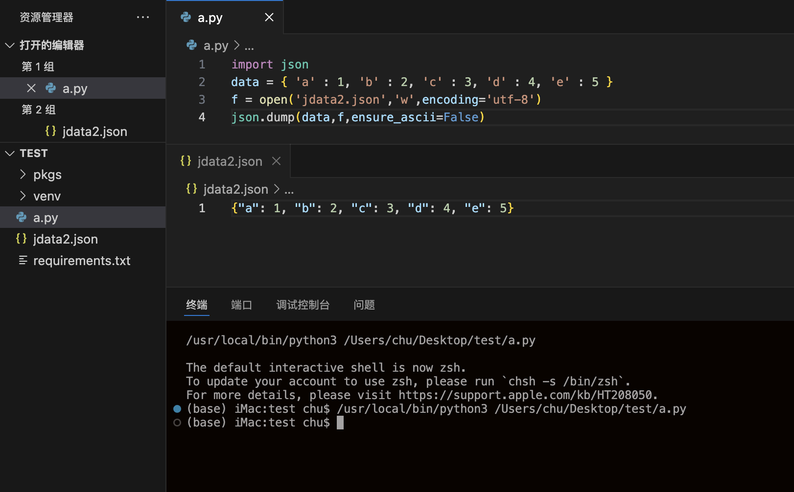Click the Python icon on the a.py tab
794x492 pixels.
(x=186, y=17)
